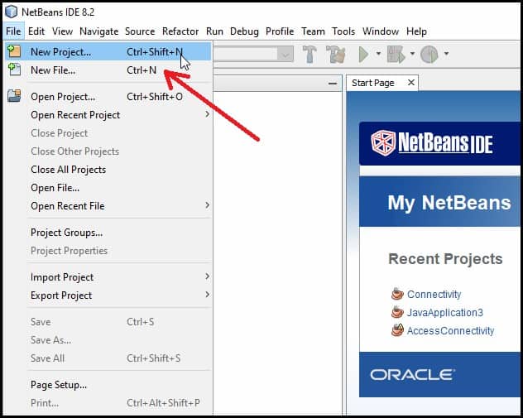Click the Build Project hammer icon
The width and height of the screenshot is (523, 418).
tap(309, 54)
